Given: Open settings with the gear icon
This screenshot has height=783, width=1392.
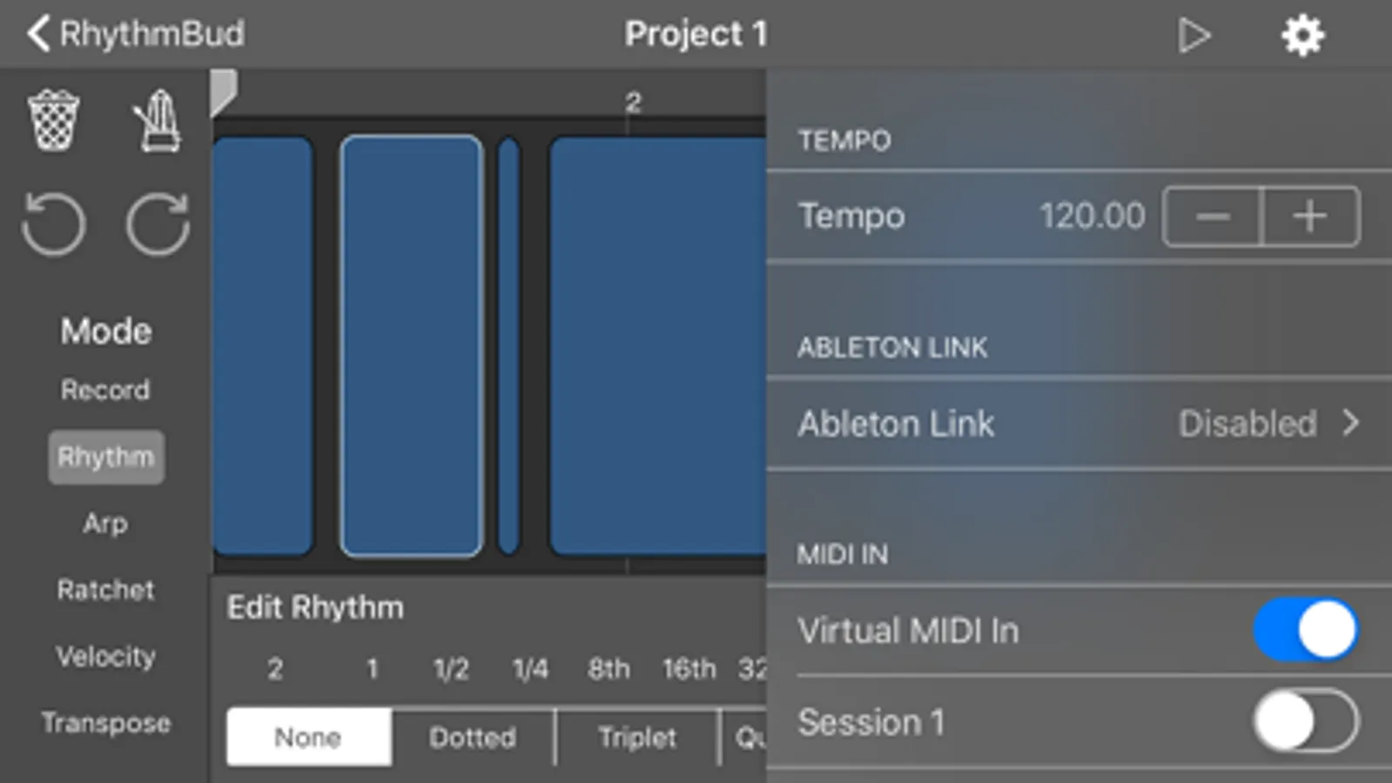Looking at the screenshot, I should [1302, 36].
